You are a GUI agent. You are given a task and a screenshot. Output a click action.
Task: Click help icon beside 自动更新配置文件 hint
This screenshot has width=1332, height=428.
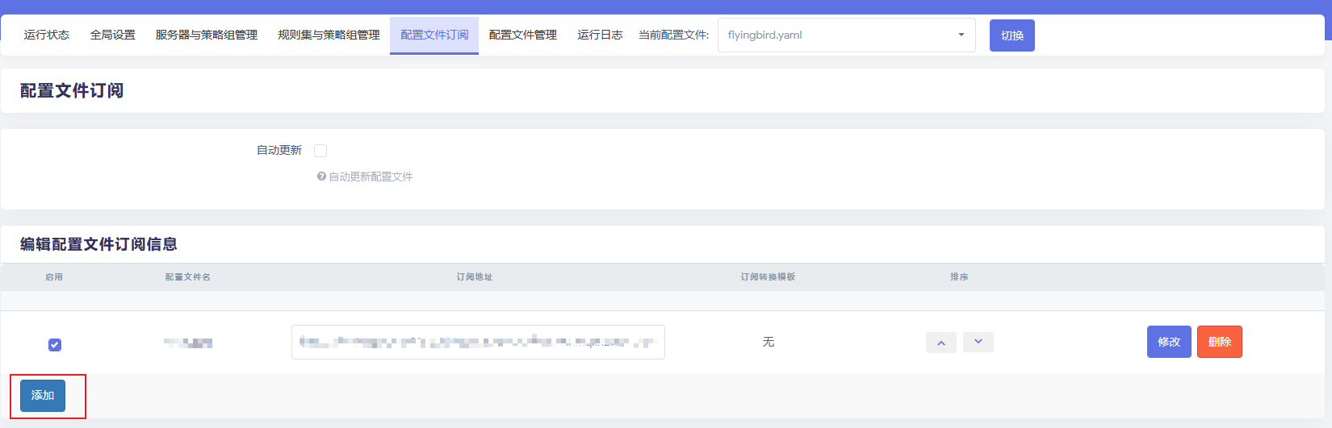(x=321, y=177)
